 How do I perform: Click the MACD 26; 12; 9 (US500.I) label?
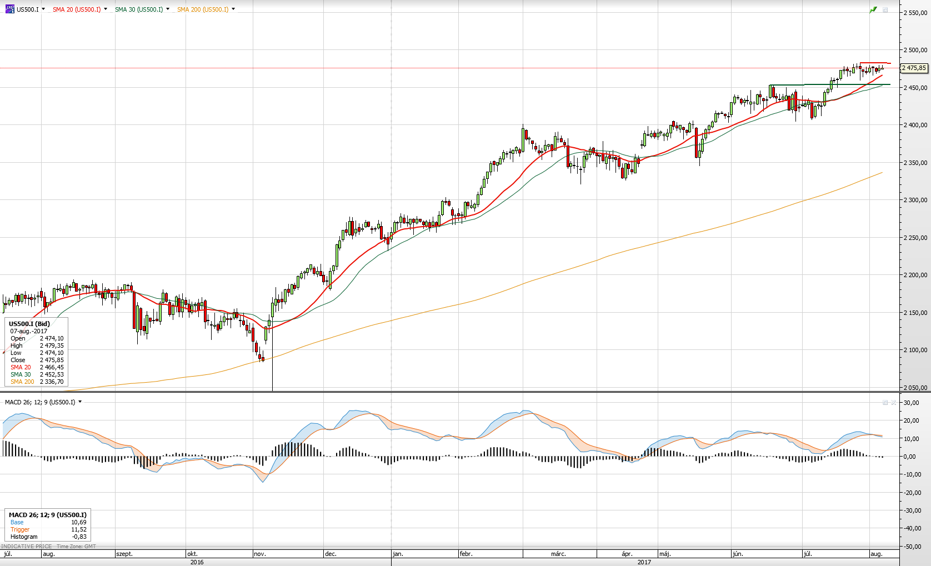(x=40, y=402)
